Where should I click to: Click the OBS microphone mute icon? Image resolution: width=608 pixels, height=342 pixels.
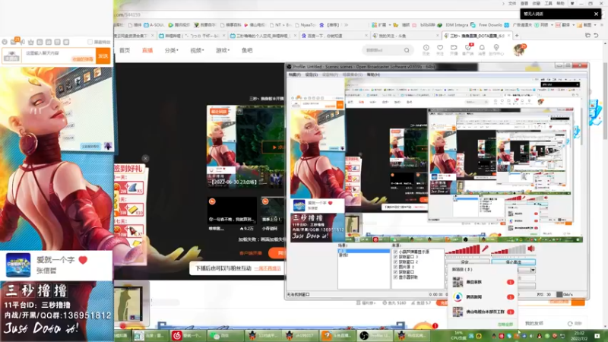coord(485,249)
